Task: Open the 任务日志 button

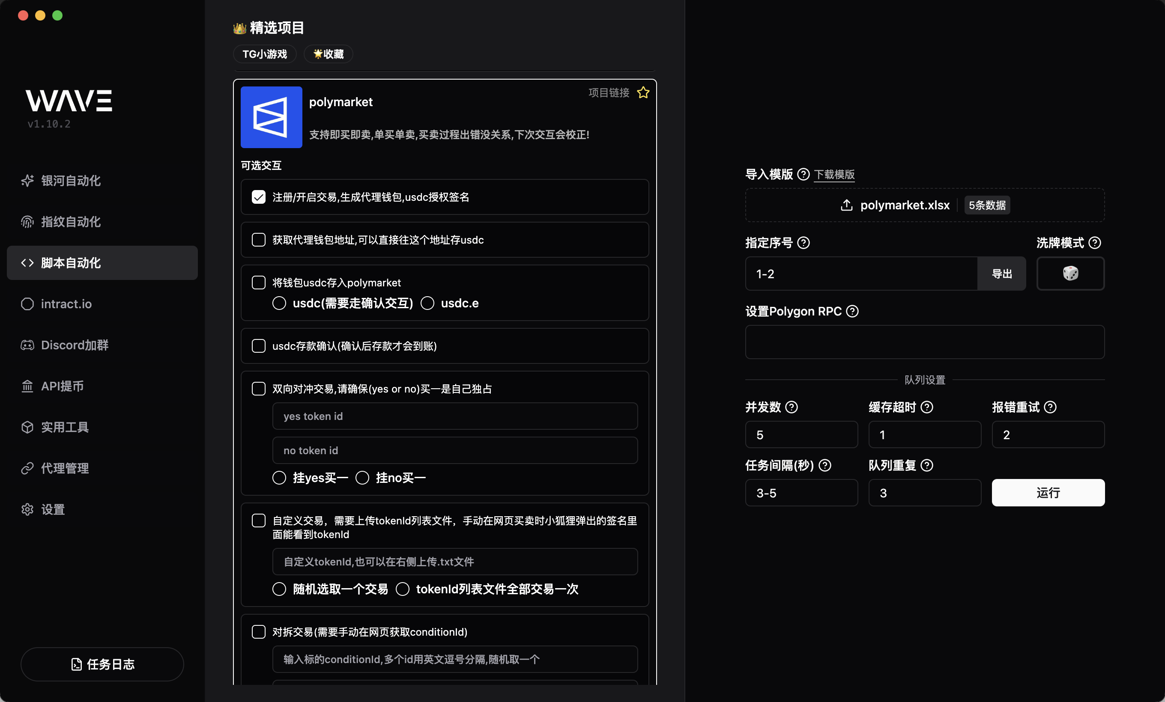Action: pos(102,664)
